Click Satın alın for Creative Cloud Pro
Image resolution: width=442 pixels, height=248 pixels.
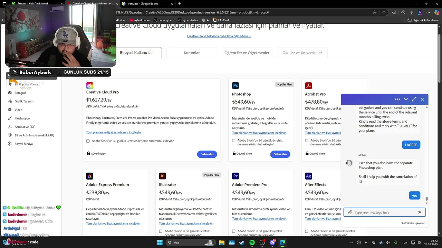(x=207, y=154)
